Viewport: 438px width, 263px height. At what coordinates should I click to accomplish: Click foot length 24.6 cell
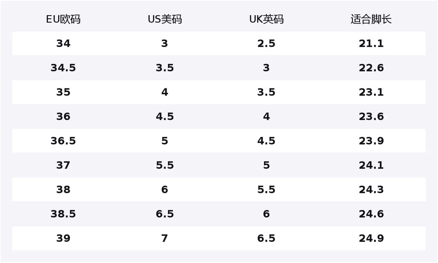click(x=371, y=214)
